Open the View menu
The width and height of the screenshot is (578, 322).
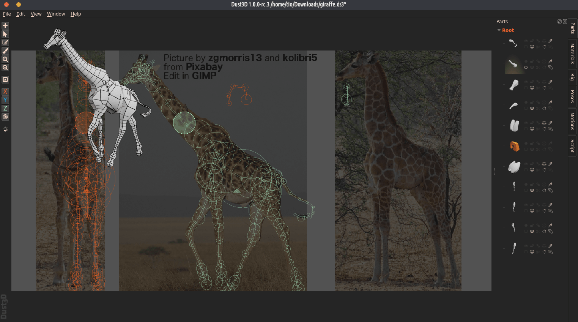[x=36, y=14]
